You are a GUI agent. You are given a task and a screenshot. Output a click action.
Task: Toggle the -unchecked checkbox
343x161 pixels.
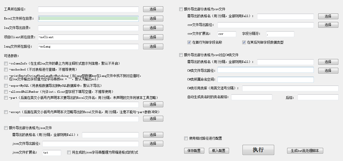click(x=6, y=70)
